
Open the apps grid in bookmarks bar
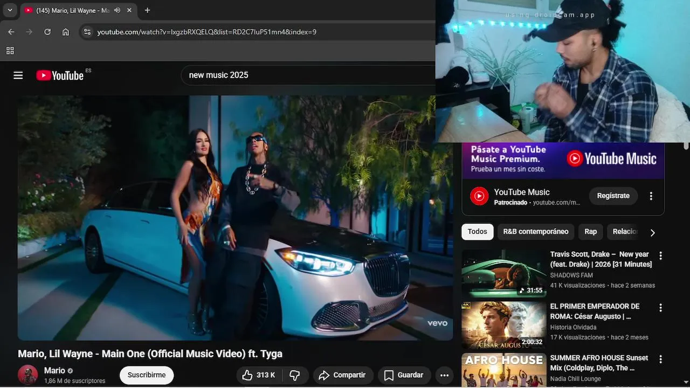[x=10, y=51]
